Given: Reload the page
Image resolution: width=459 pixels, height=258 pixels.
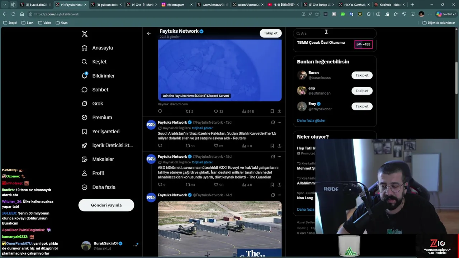Looking at the screenshot, I should [13, 14].
